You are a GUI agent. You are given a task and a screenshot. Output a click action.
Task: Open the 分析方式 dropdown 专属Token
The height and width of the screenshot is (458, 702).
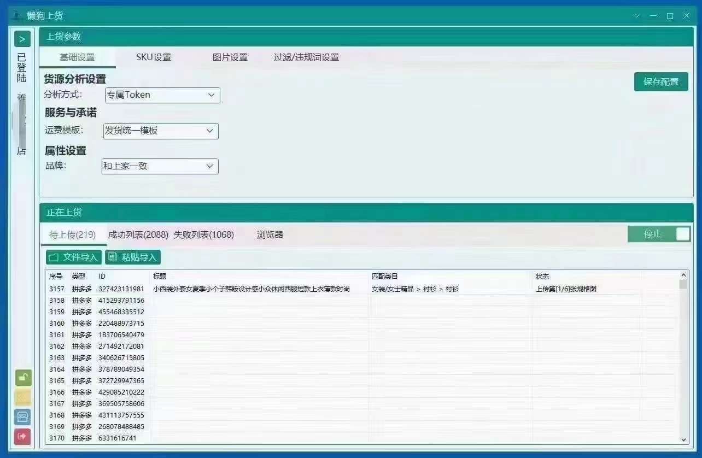point(162,95)
